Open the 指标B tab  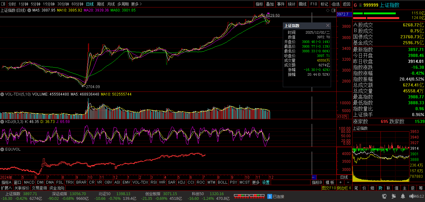click(x=317, y=182)
